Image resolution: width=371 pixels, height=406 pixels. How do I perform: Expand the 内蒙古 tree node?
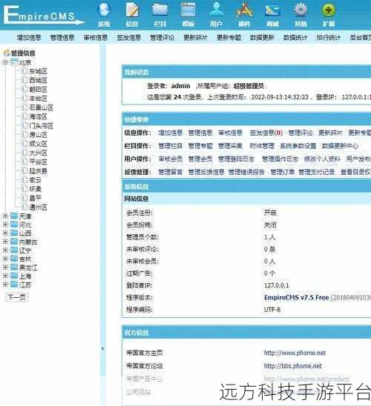pyautogui.click(x=5, y=242)
